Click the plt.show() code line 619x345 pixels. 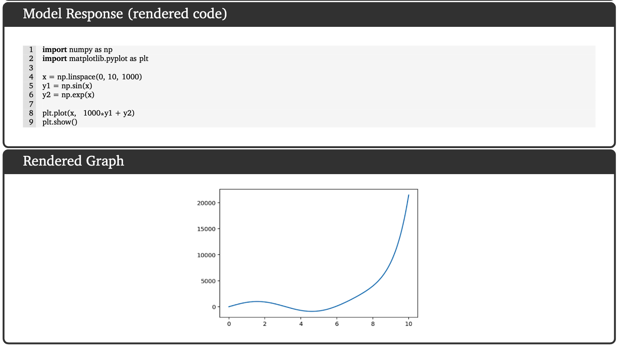pyautogui.click(x=60, y=122)
